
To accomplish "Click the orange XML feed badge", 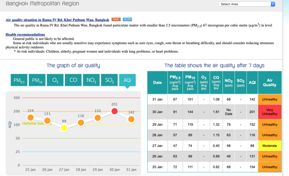I will point(116,19).
